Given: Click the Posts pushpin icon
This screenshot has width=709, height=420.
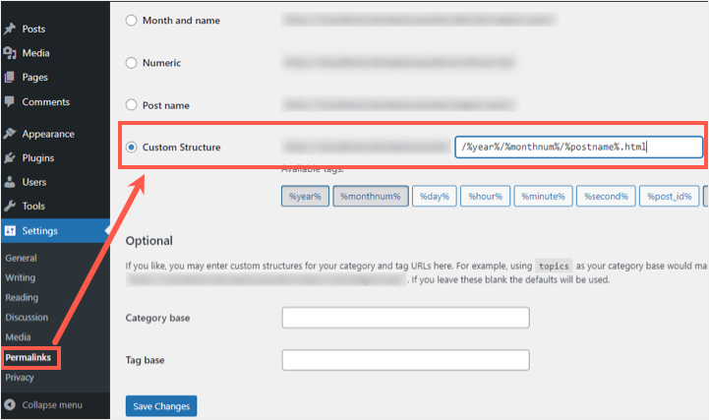Looking at the screenshot, I should tap(10, 29).
